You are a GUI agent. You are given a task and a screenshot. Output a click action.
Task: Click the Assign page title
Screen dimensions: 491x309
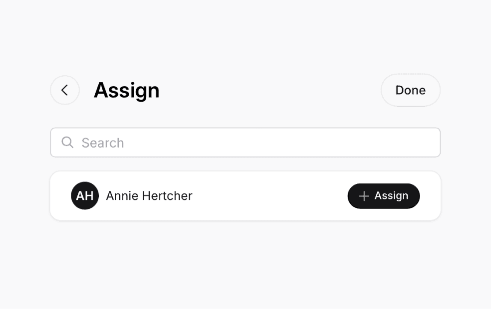[126, 90]
